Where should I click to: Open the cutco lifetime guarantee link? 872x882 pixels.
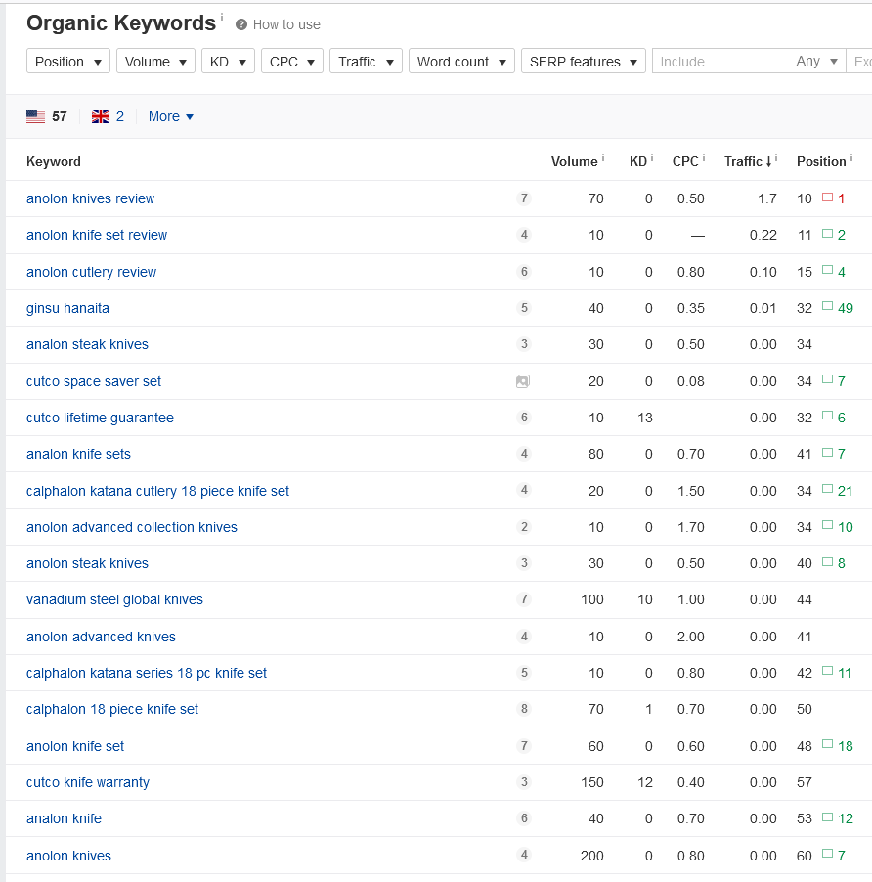click(100, 418)
